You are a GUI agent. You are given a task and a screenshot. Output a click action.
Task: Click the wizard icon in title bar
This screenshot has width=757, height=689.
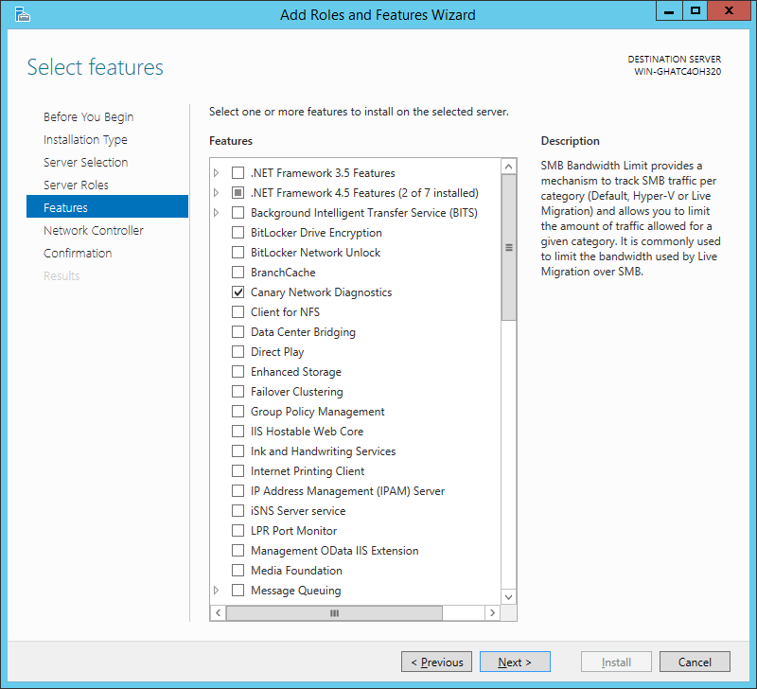click(x=22, y=15)
